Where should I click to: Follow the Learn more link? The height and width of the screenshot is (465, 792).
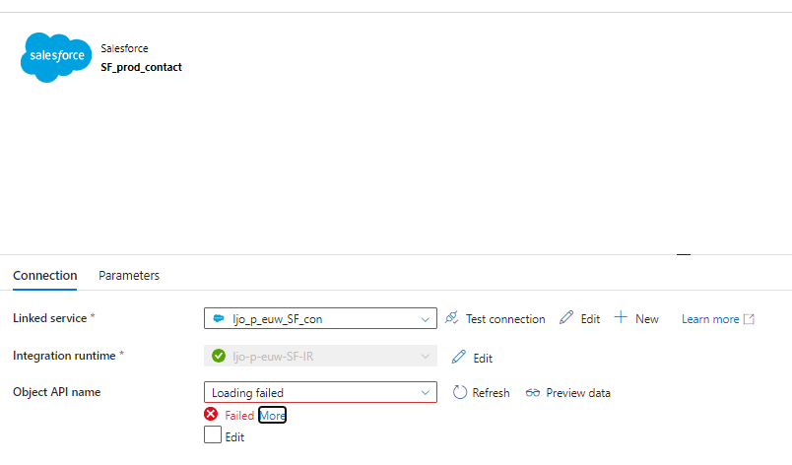point(710,319)
